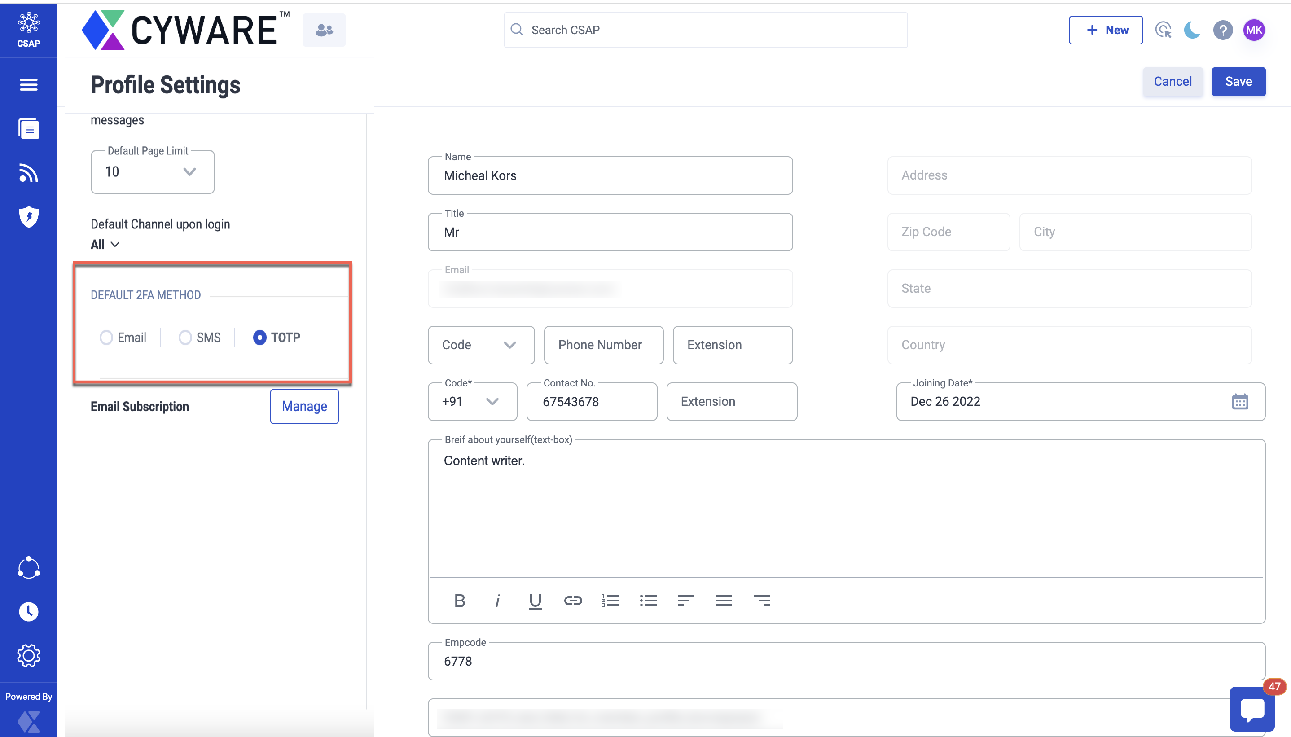Open the Joining Date calendar picker
The height and width of the screenshot is (737, 1291).
tap(1239, 401)
